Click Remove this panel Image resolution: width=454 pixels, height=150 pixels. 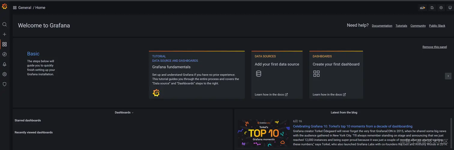[x=434, y=47]
